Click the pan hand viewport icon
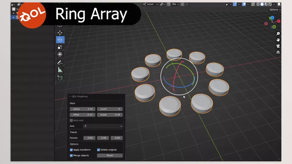Screen dimensions: 292x164 coord(278,40)
